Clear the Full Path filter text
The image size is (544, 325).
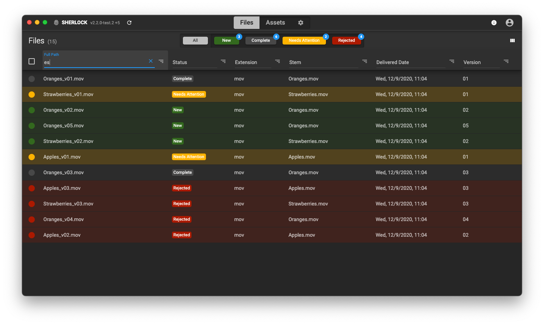[151, 61]
